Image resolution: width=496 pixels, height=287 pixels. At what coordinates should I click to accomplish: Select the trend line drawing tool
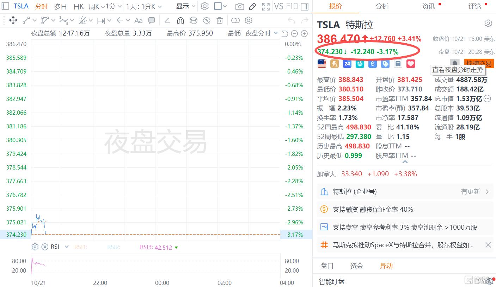pyautogui.click(x=26, y=20)
